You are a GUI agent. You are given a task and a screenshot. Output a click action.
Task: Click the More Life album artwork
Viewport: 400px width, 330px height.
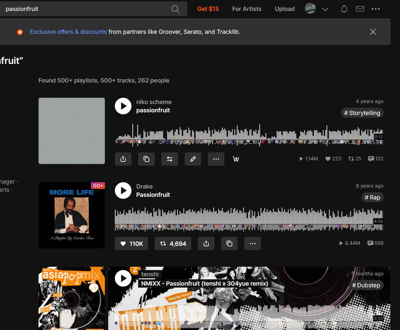(72, 215)
